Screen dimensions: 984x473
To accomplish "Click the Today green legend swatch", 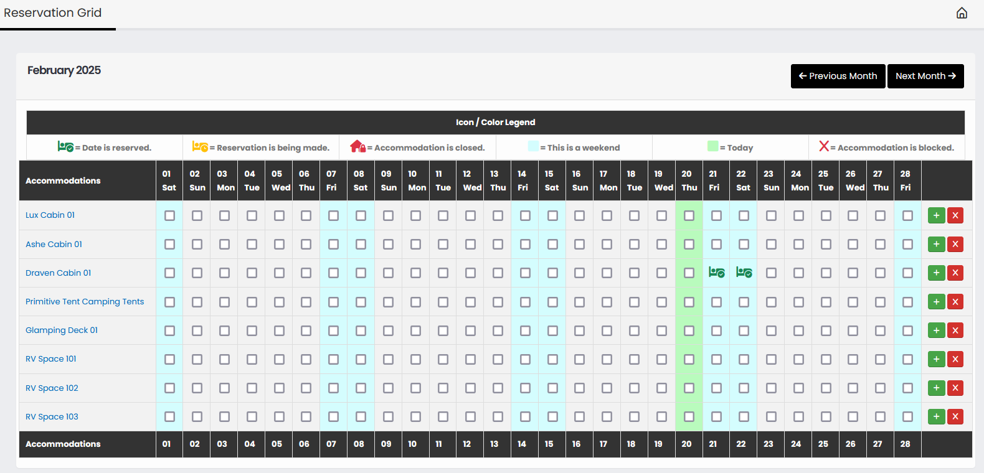I will point(712,146).
